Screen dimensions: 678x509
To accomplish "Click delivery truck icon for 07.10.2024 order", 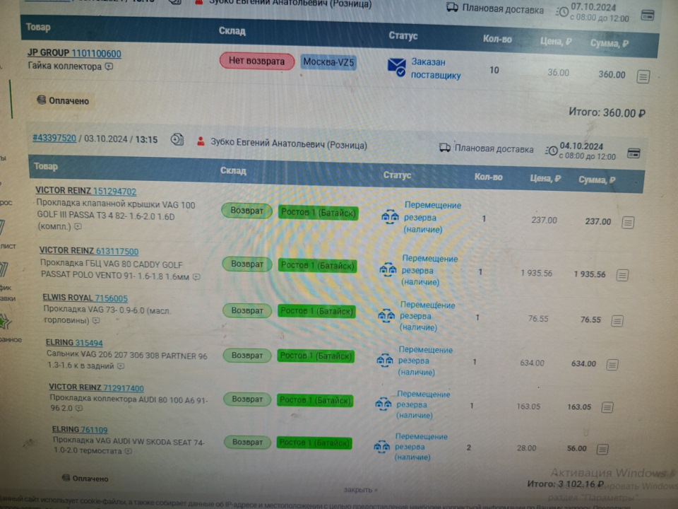I will [x=452, y=7].
